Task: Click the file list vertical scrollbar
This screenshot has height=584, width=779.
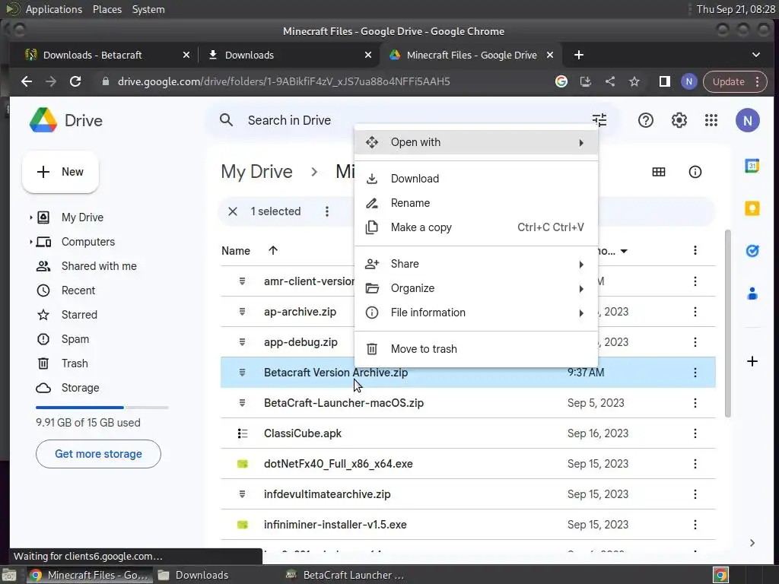Action: click(x=727, y=323)
